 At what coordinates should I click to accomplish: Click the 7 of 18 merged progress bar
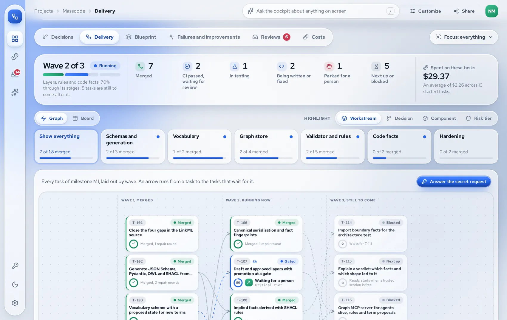(66, 158)
